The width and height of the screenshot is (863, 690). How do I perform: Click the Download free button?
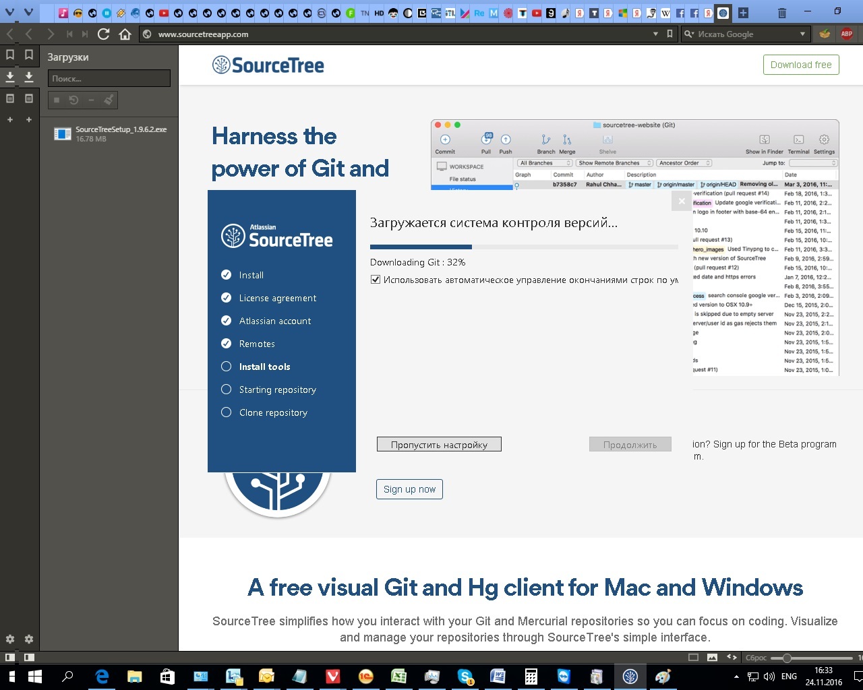click(801, 65)
